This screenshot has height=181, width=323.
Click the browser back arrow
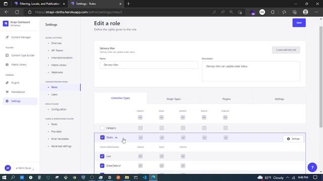tap(7, 12)
